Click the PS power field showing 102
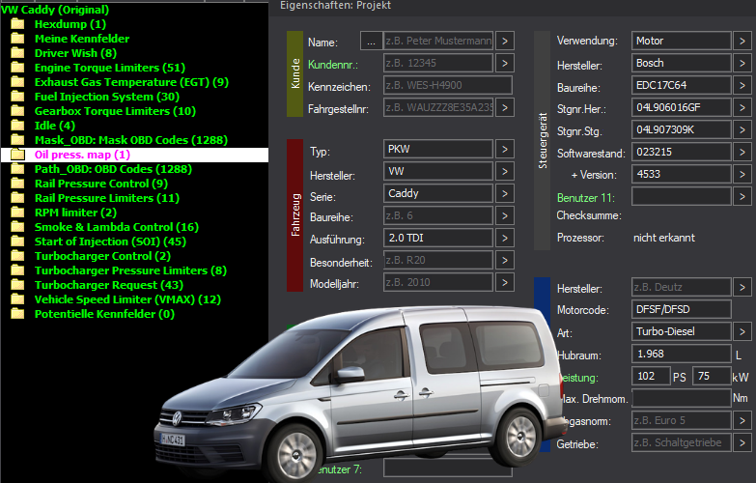The image size is (756, 483). pyautogui.click(x=651, y=376)
